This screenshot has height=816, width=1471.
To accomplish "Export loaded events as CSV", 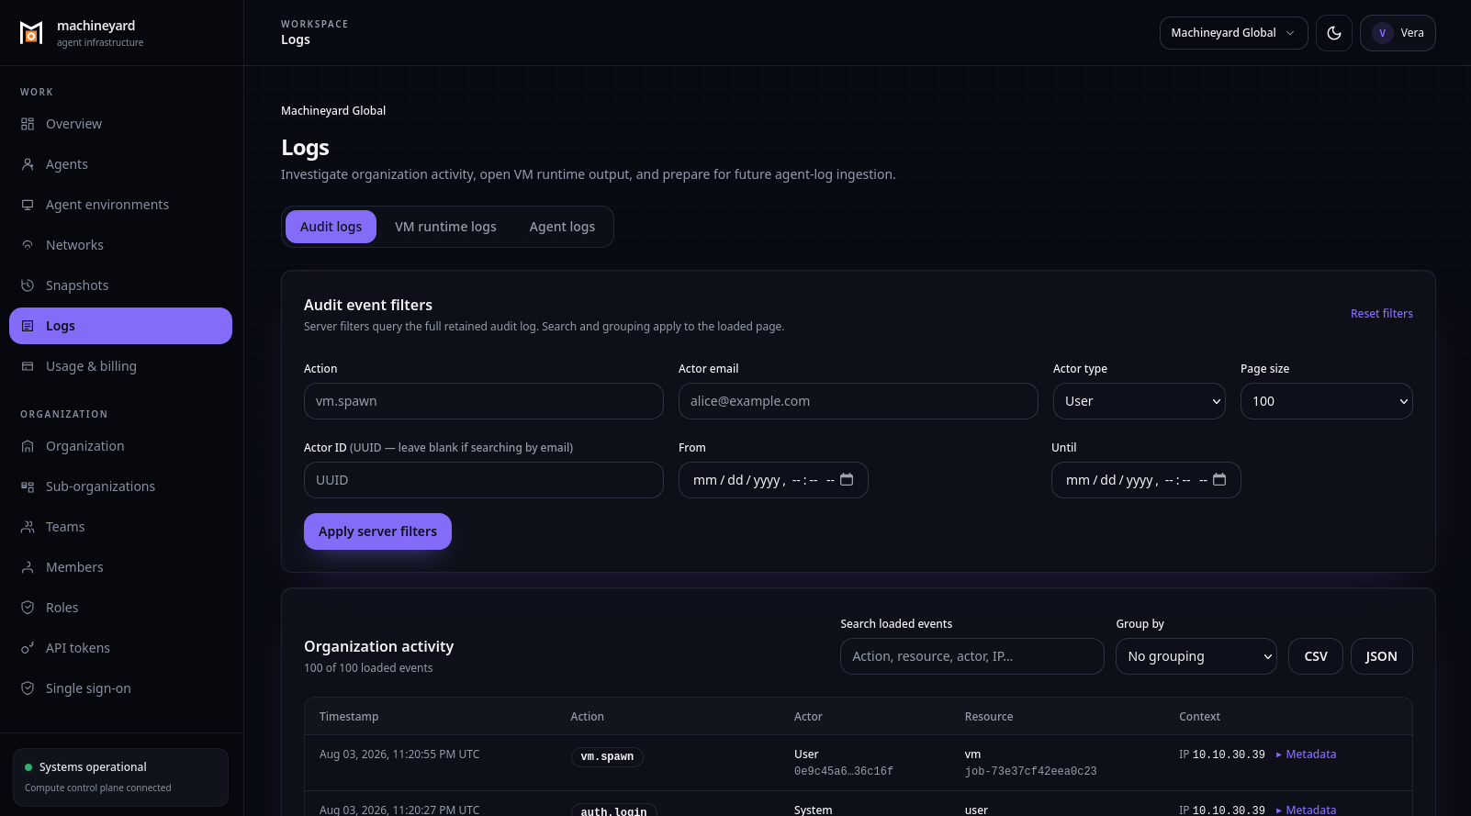I will 1316,656.
